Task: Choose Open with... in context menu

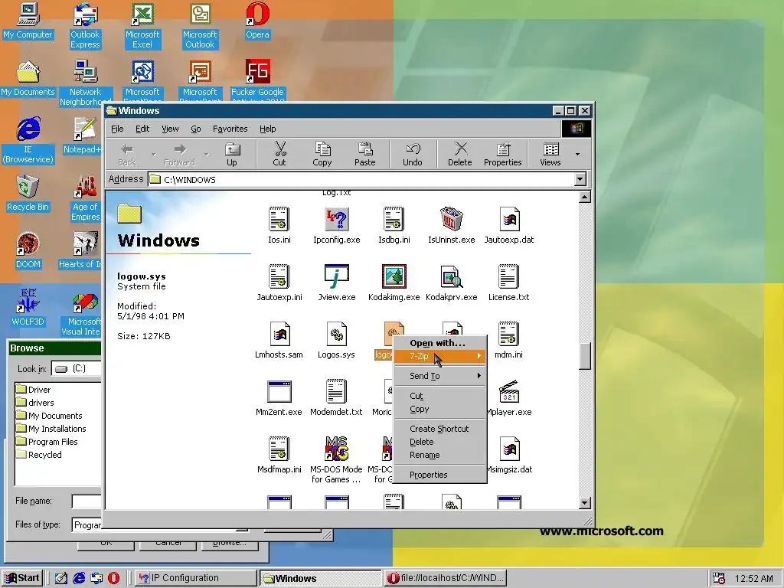Action: 440,343
